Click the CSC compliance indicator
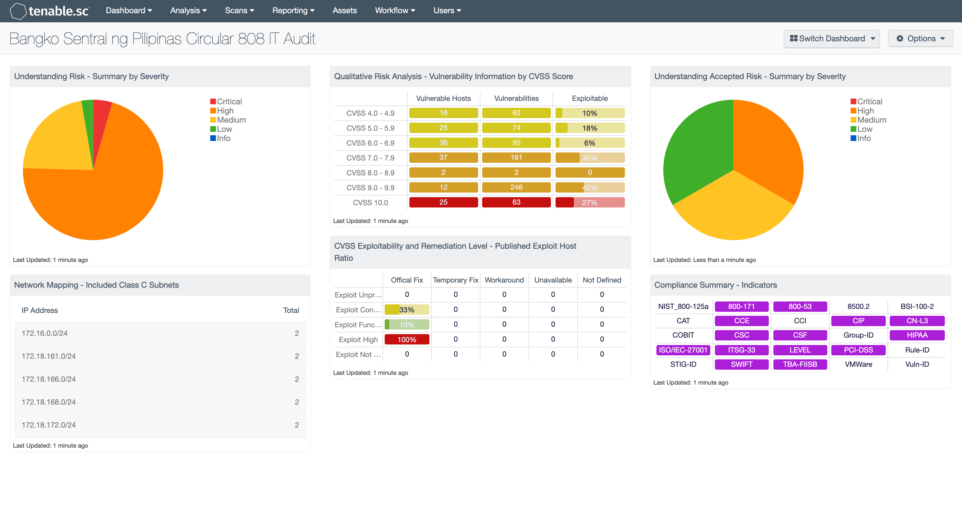 [741, 335]
